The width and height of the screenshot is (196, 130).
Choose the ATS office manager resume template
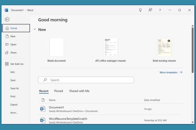pos(111,47)
